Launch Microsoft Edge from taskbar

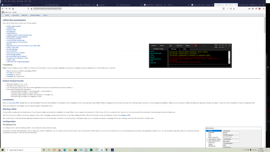point(65,150)
